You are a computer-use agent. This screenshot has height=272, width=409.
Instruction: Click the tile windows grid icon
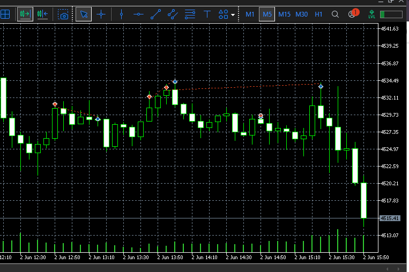pos(5,14)
